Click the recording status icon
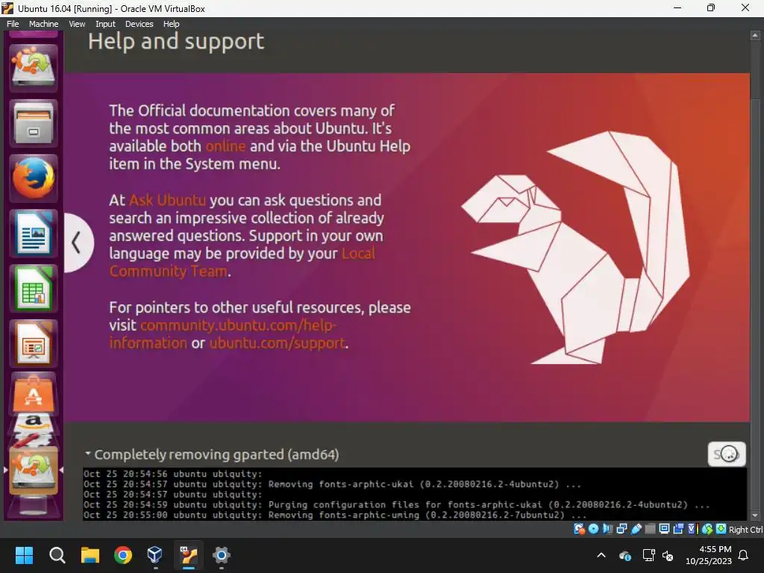Viewport: 764px width, 573px height. pyautogui.click(x=678, y=529)
